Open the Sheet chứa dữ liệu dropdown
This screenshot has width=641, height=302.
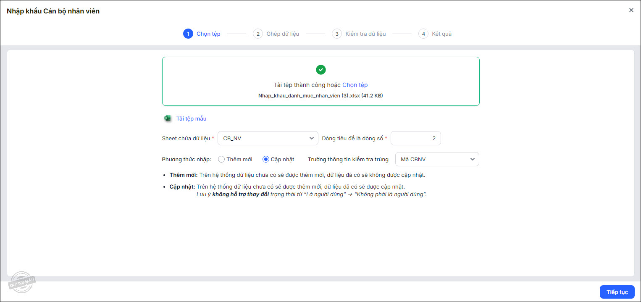(x=268, y=138)
